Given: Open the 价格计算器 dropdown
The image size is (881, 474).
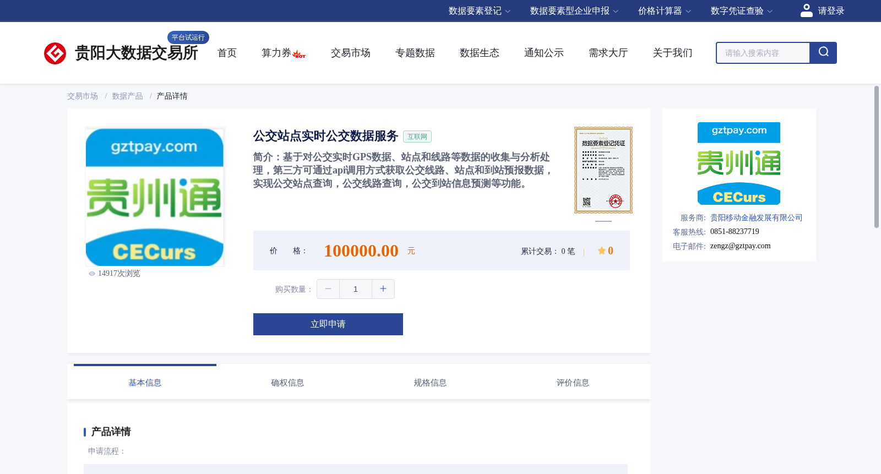Looking at the screenshot, I should coord(665,11).
